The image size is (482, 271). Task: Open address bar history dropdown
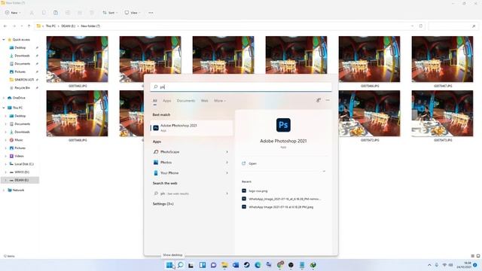[412, 26]
